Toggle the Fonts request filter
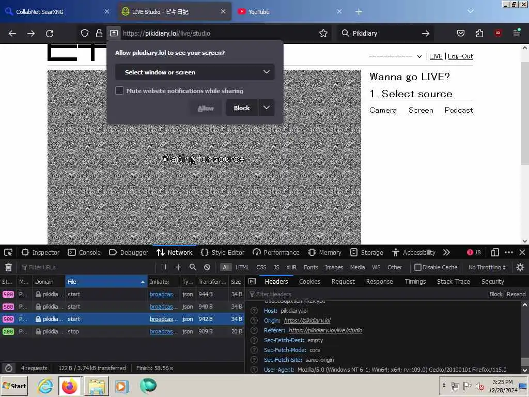The width and height of the screenshot is (529, 397). tap(310, 267)
